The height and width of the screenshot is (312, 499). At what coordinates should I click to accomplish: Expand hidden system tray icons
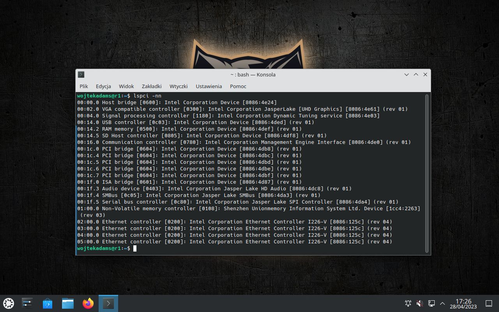click(442, 303)
